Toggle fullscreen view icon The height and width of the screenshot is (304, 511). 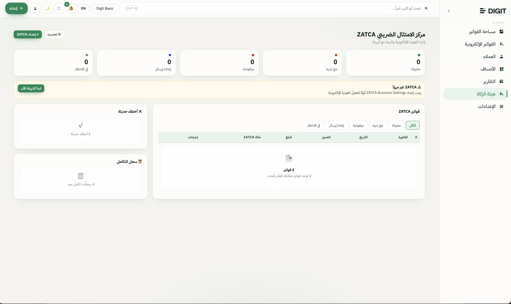[59, 8]
